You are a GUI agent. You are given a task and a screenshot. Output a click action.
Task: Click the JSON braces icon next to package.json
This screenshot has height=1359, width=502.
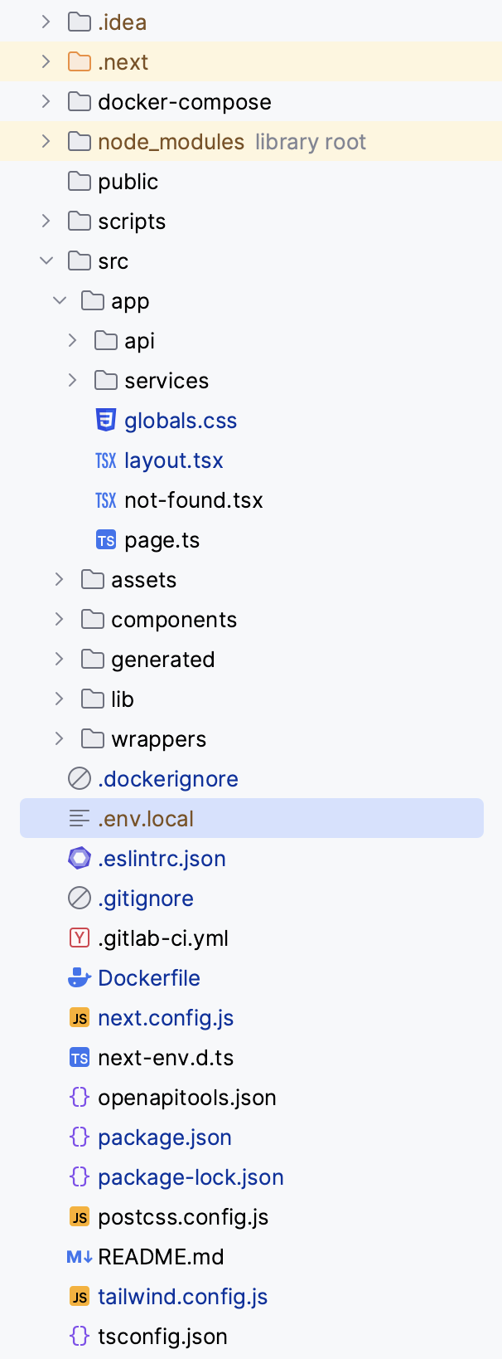click(78, 1137)
